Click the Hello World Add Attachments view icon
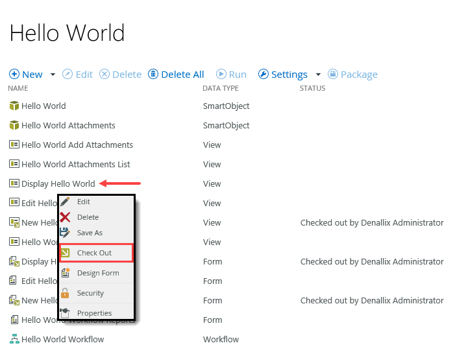This screenshot has height=352, width=453. tap(14, 145)
